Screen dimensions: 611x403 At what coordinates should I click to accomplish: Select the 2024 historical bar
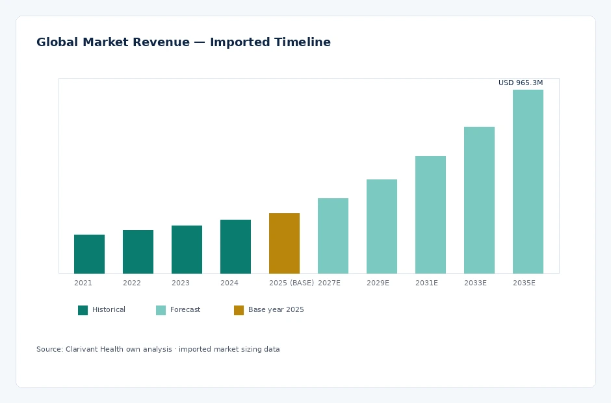(x=235, y=247)
